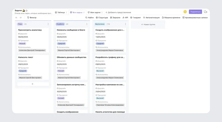The image size is (222, 122).
Task: Click the redo arrow icon
Action: (x=21, y=18)
